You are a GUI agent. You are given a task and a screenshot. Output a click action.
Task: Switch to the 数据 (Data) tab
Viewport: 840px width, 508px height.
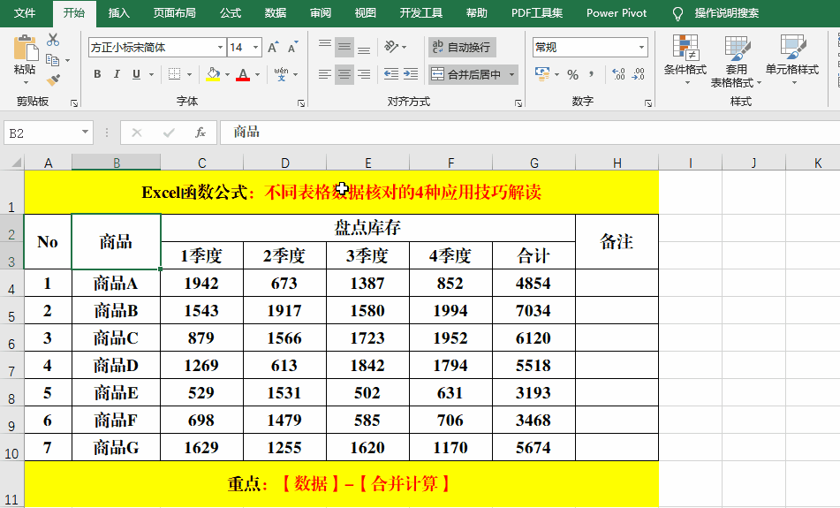click(276, 13)
